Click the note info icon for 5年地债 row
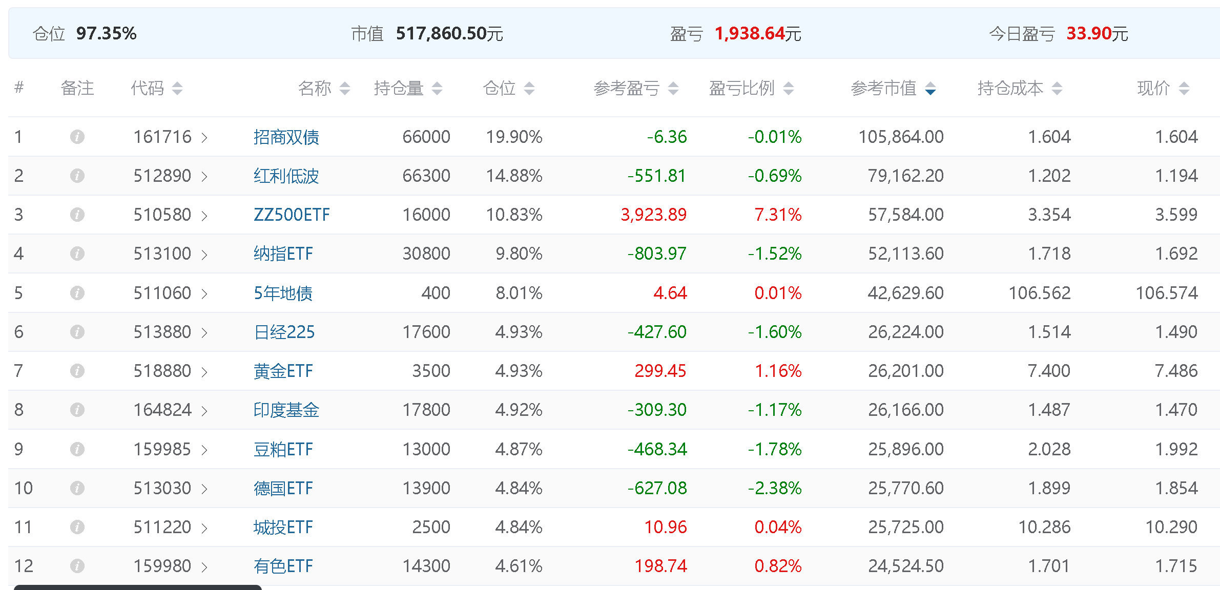This screenshot has width=1220, height=590. click(77, 293)
